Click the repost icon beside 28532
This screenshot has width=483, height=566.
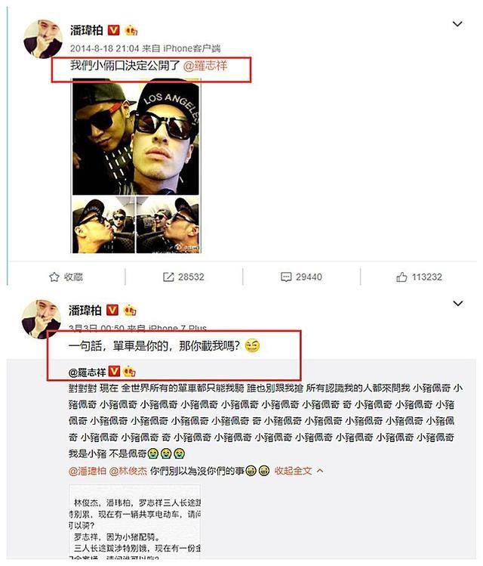pyautogui.click(x=168, y=277)
